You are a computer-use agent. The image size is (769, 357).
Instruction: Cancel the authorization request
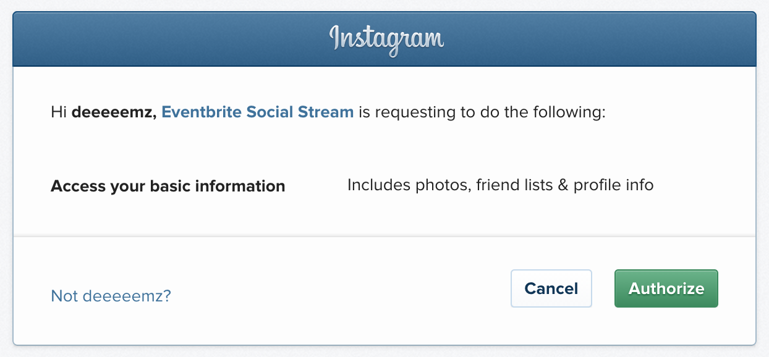coord(551,288)
